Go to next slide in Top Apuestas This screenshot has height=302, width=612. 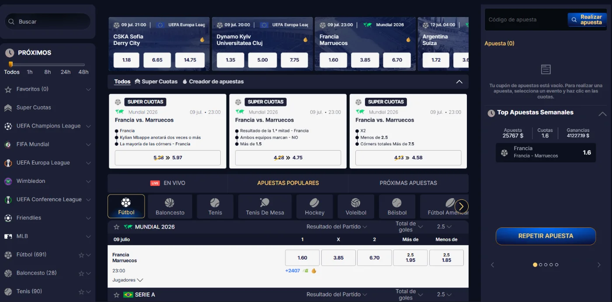[x=599, y=265]
